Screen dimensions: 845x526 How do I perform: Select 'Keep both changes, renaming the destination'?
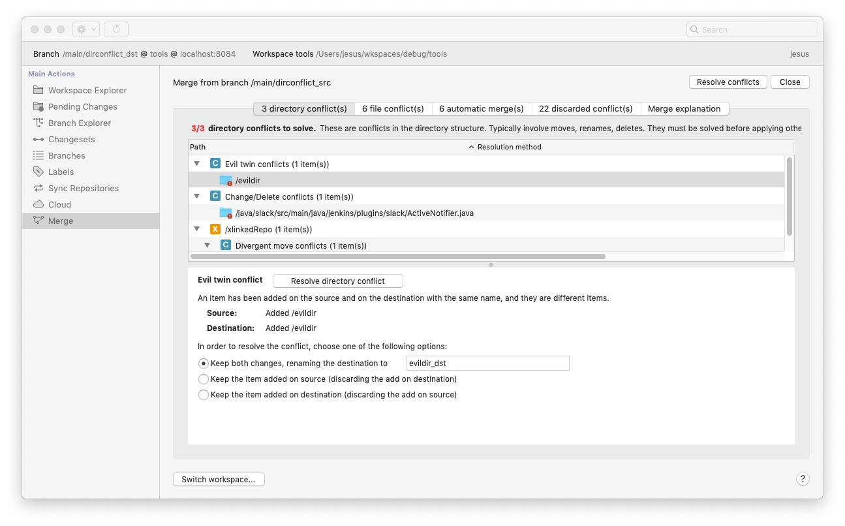pos(204,363)
